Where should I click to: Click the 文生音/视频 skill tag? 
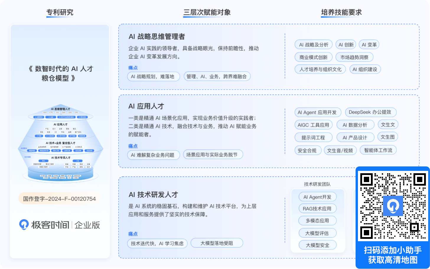tap(340, 150)
